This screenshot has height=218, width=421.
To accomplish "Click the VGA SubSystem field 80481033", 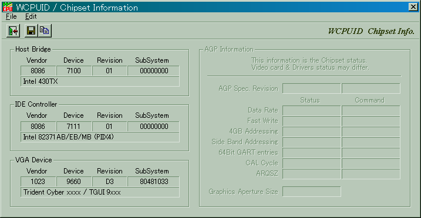I will [x=154, y=182].
